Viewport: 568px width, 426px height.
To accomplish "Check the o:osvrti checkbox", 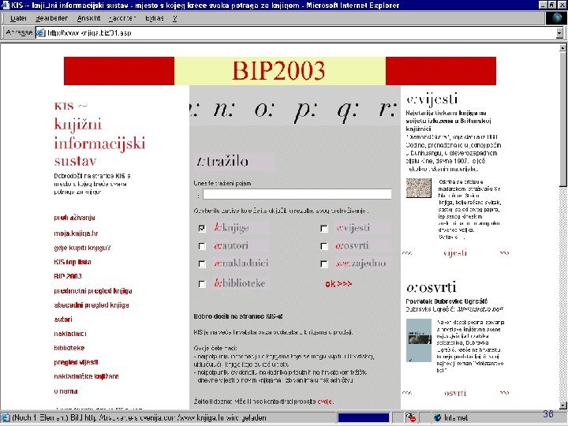I will coord(324,246).
